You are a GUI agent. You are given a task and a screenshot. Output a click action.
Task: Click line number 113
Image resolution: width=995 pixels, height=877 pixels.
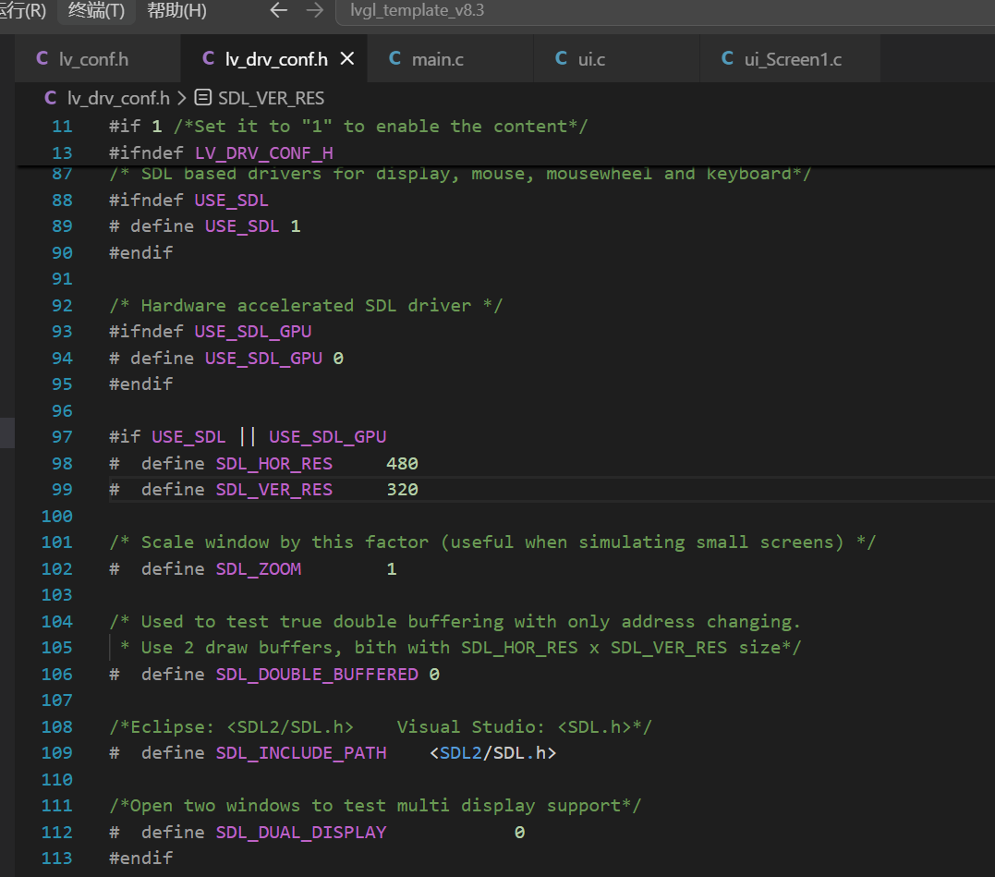(x=56, y=859)
